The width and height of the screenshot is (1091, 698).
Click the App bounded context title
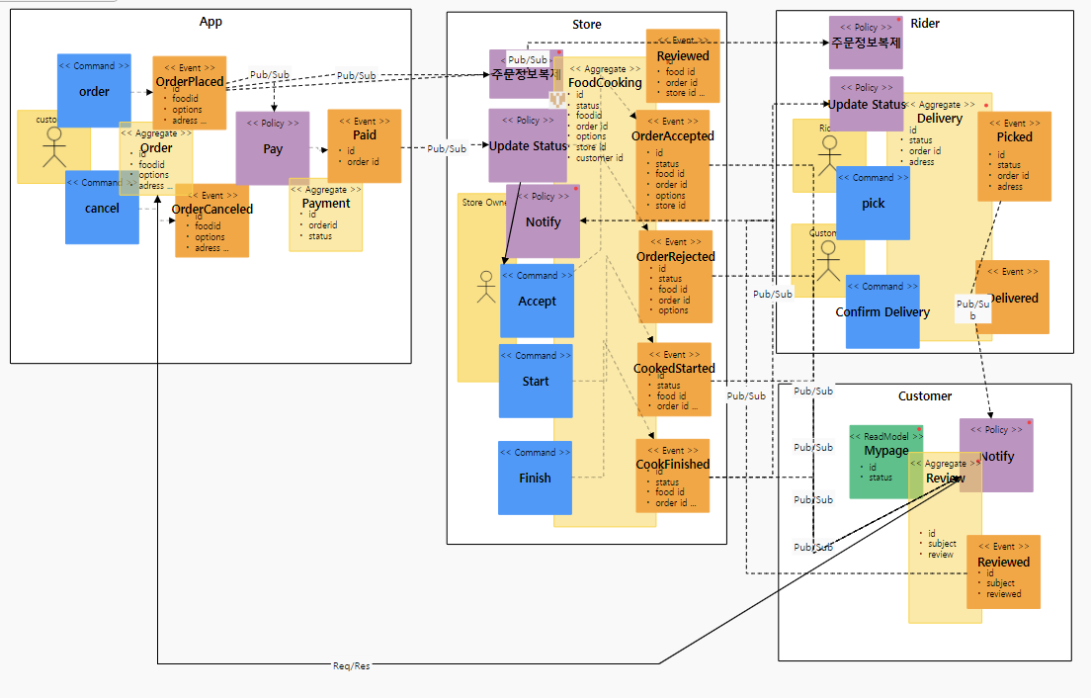pyautogui.click(x=210, y=22)
